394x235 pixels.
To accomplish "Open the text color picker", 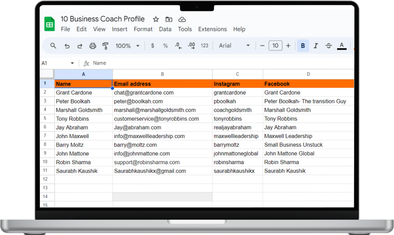I will point(342,46).
